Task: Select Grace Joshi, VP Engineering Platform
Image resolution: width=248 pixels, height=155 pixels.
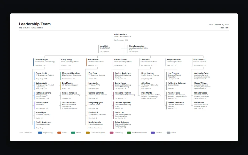Action: pos(45,76)
